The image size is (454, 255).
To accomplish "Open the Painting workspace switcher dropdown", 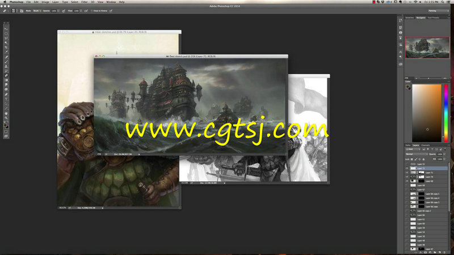I will 438,11.
